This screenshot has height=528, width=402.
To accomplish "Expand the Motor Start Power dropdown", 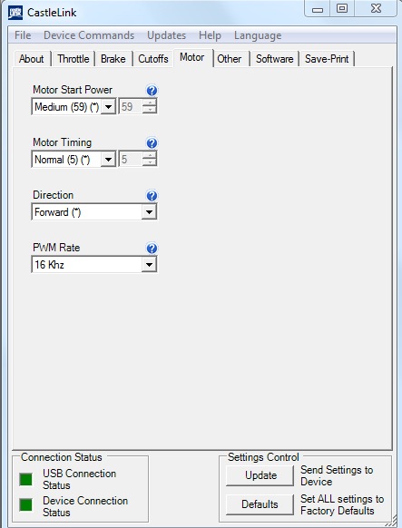I will pos(108,107).
